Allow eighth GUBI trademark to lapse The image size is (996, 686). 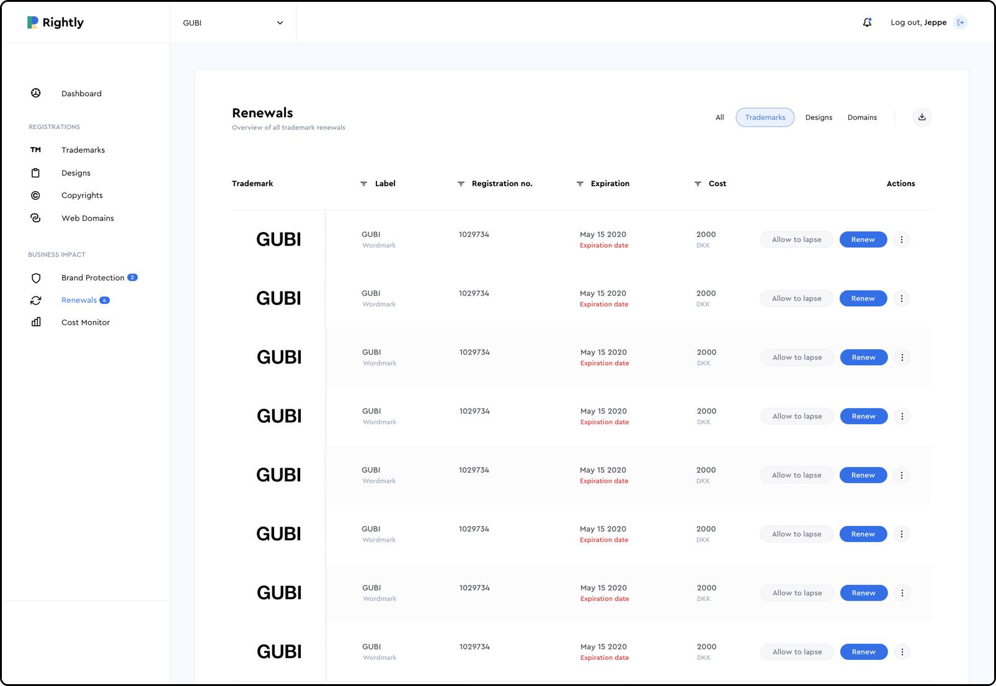pos(798,652)
